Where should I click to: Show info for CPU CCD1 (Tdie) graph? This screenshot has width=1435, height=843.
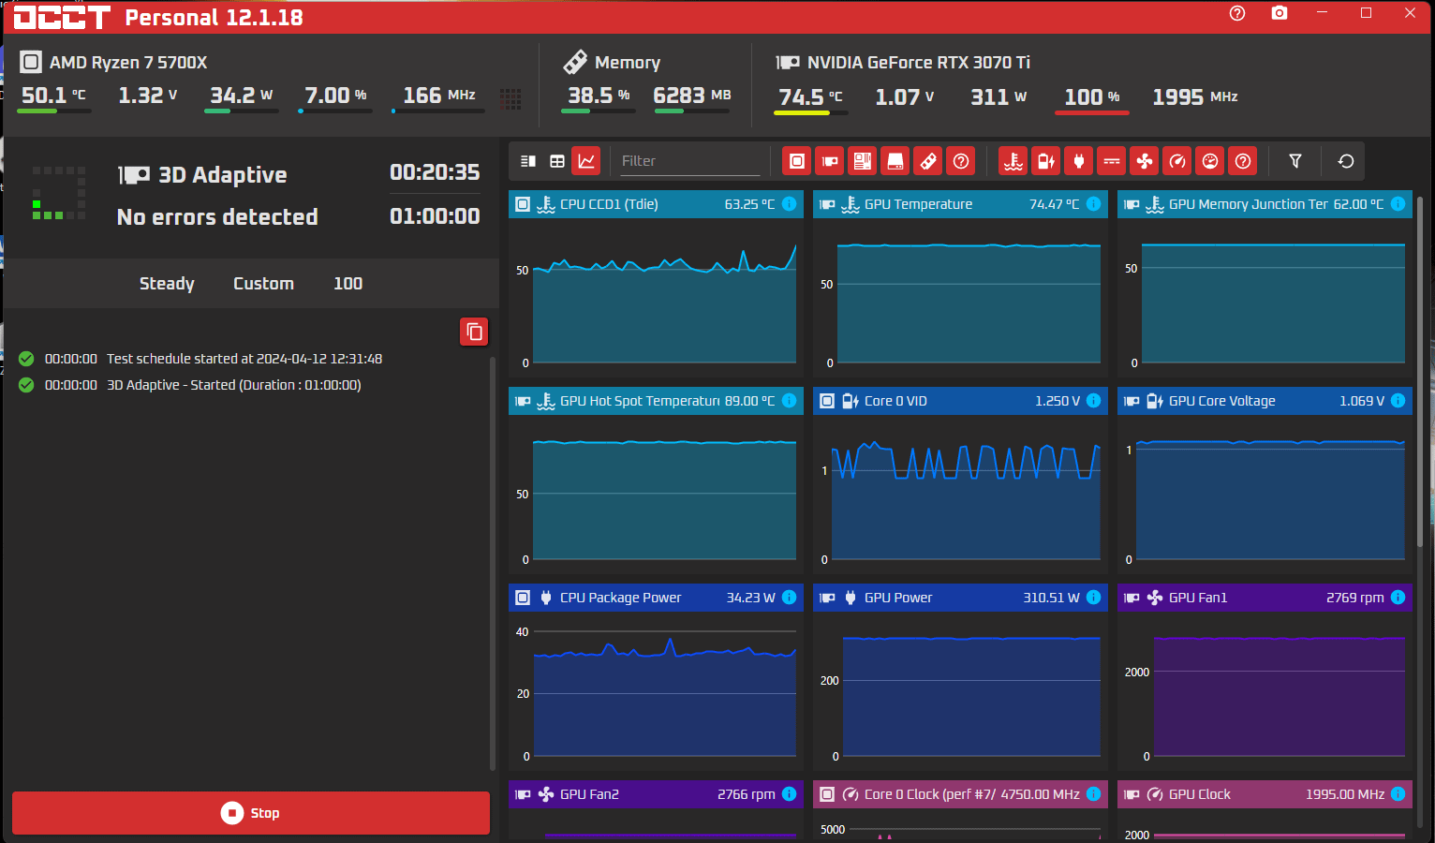[x=790, y=204]
